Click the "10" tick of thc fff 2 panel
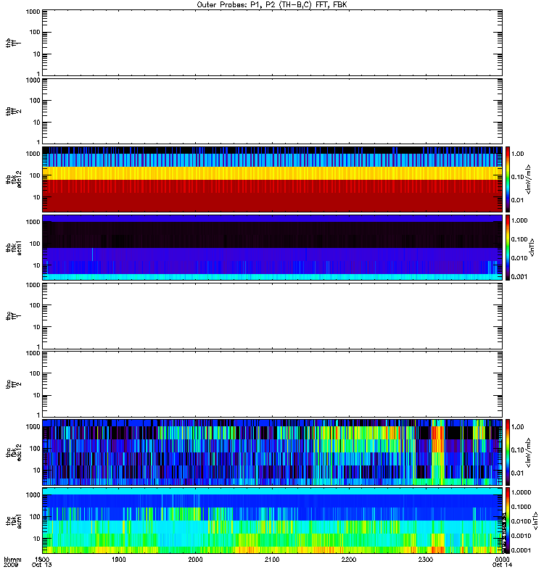This screenshot has width=544, height=580. [37, 395]
